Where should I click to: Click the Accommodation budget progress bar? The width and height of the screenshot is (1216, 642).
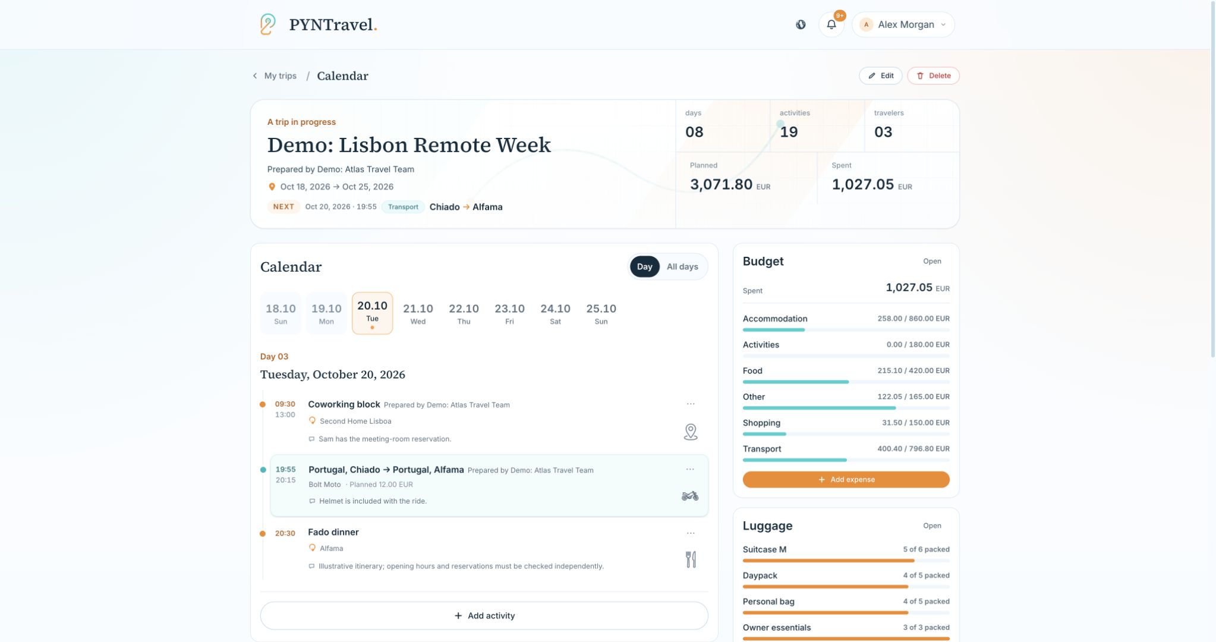(x=846, y=330)
